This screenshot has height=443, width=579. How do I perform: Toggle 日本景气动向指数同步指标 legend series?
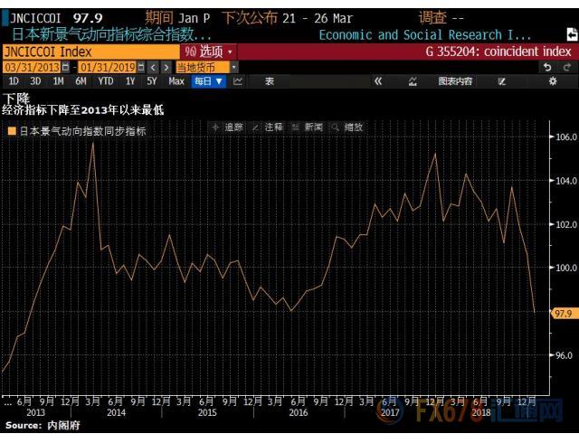[81, 131]
